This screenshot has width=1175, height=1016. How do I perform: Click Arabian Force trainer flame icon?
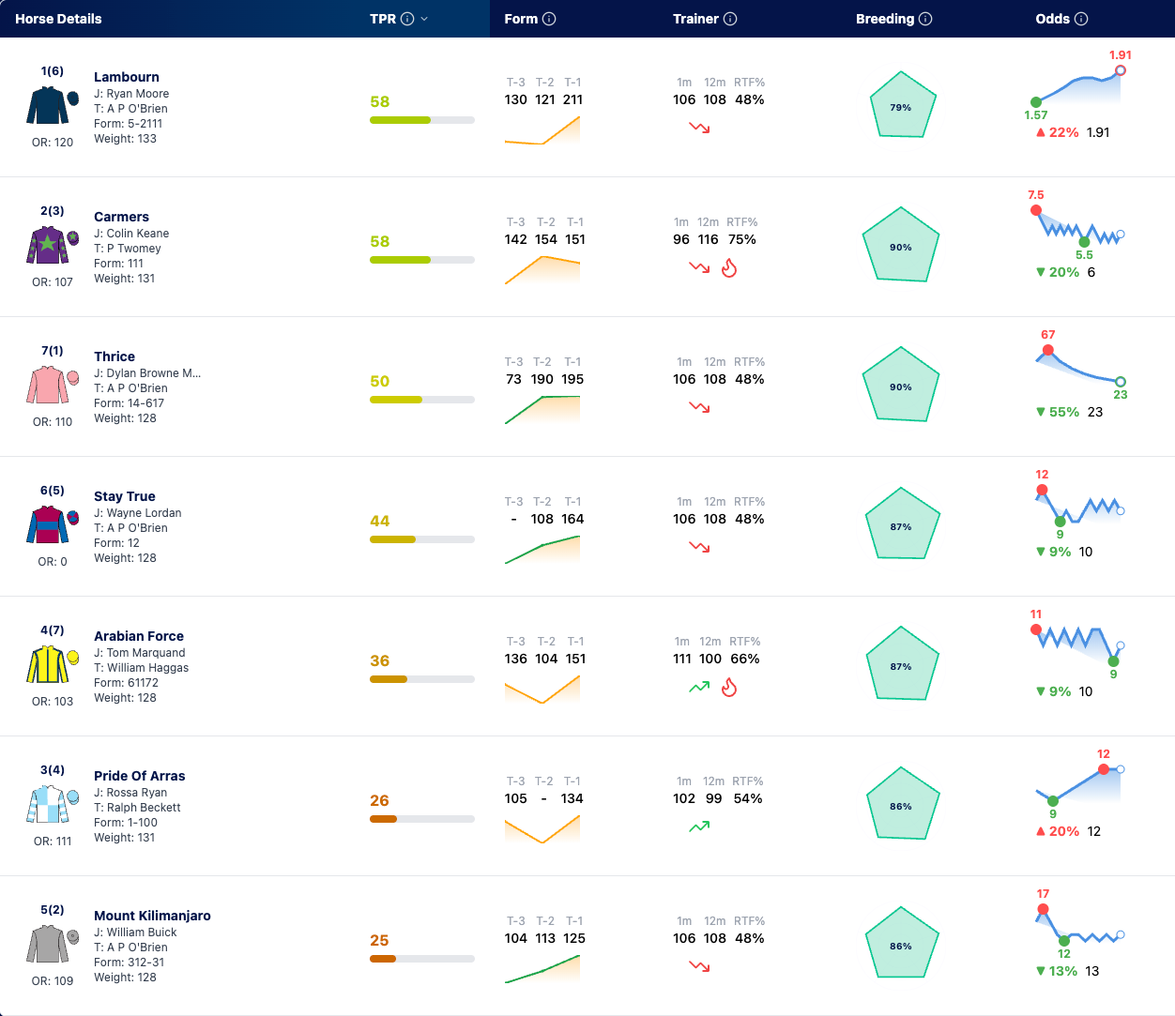click(729, 688)
